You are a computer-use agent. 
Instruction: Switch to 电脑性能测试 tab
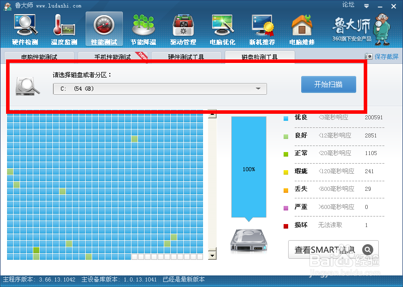(39, 57)
